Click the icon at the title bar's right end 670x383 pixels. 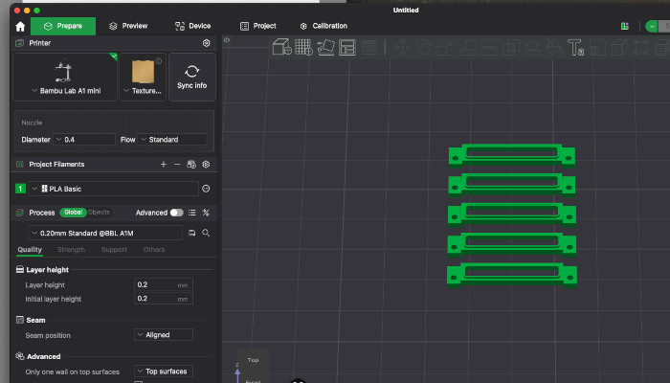(625, 26)
